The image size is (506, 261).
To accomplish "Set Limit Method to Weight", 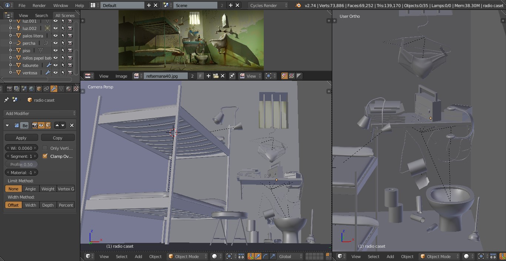I will [x=48, y=189].
